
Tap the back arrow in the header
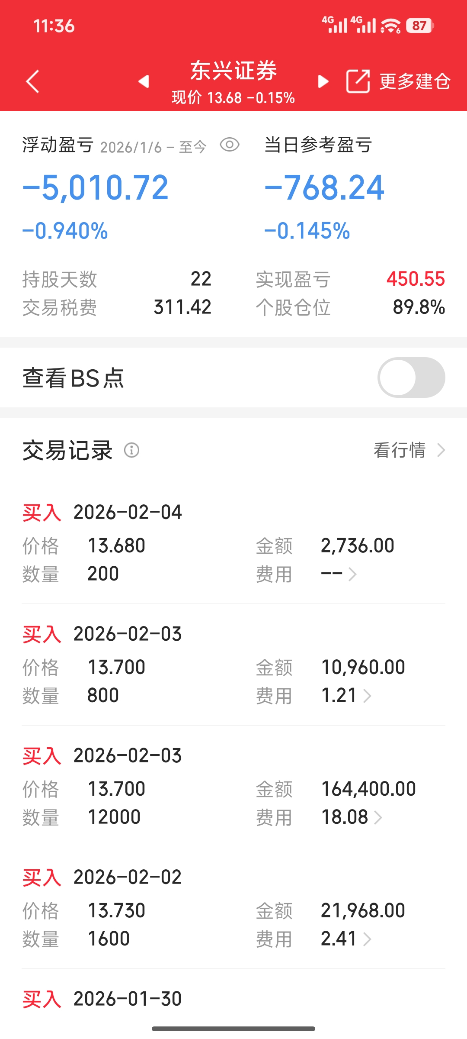pos(33,81)
